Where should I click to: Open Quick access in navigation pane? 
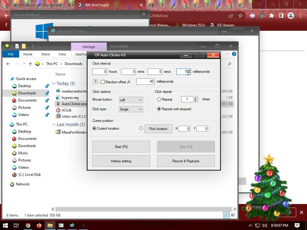26,79
